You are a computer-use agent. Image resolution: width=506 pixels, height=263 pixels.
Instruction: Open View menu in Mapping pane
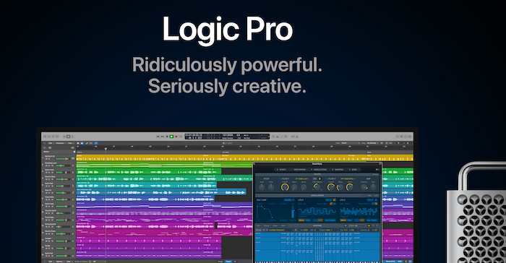[x=284, y=225]
